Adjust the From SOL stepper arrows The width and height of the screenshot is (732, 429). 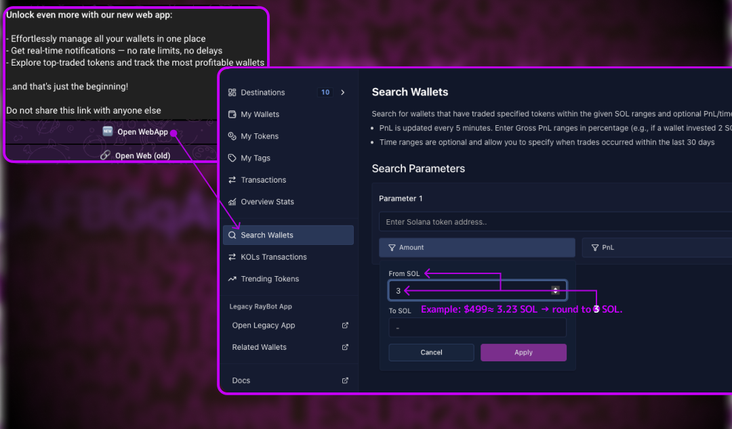point(555,290)
